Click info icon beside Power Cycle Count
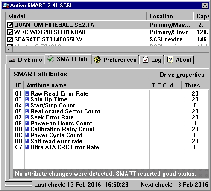 click(27, 135)
